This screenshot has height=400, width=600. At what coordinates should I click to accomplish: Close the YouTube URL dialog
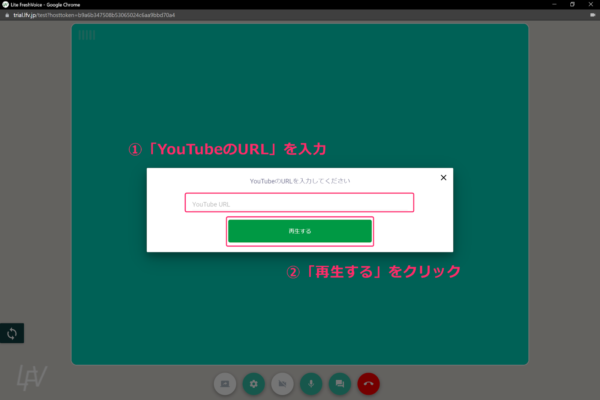(x=444, y=177)
